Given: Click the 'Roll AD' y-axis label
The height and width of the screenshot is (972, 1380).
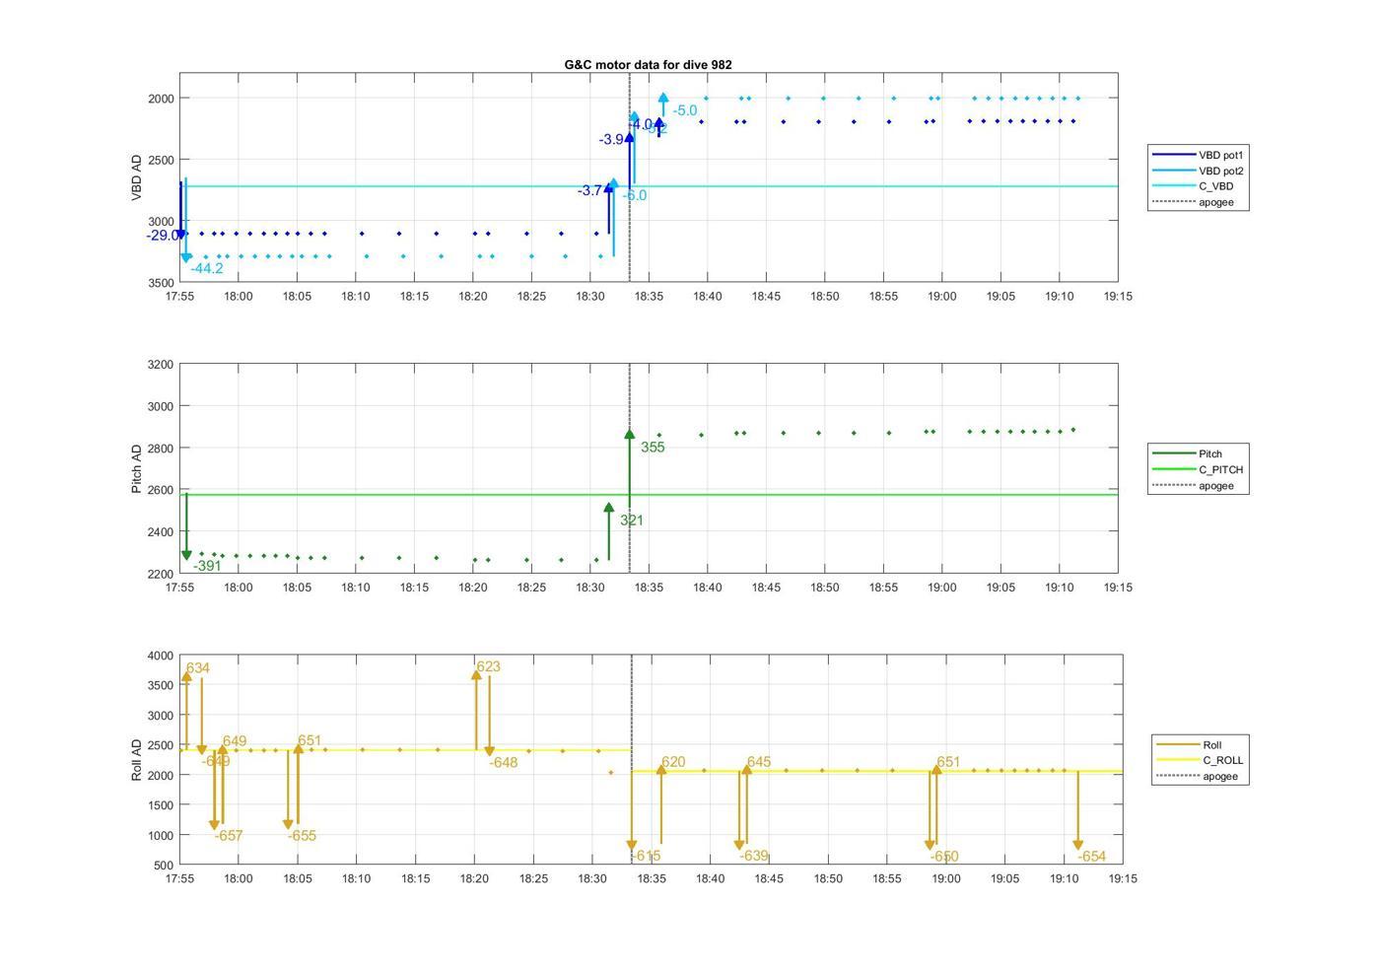Looking at the screenshot, I should click(x=136, y=759).
